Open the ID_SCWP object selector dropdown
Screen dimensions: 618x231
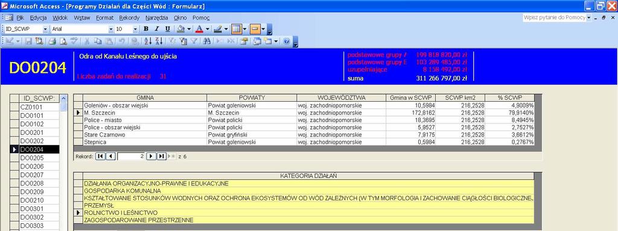coord(45,29)
